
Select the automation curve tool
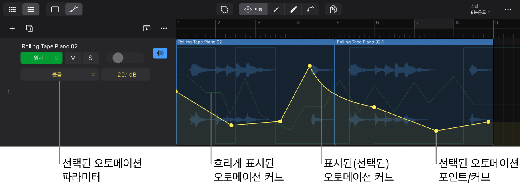310,9
